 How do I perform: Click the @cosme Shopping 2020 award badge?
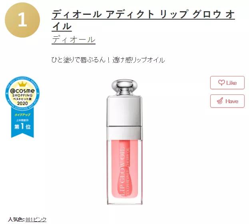click(x=22, y=107)
